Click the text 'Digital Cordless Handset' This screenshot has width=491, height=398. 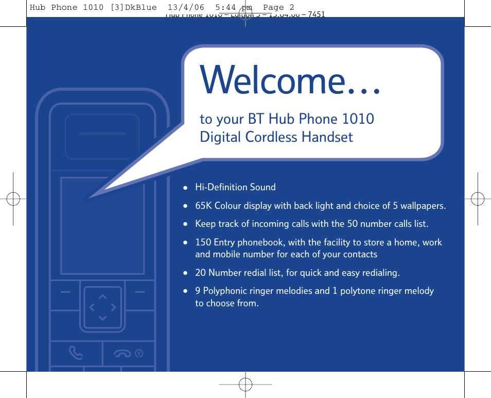pyautogui.click(x=276, y=137)
